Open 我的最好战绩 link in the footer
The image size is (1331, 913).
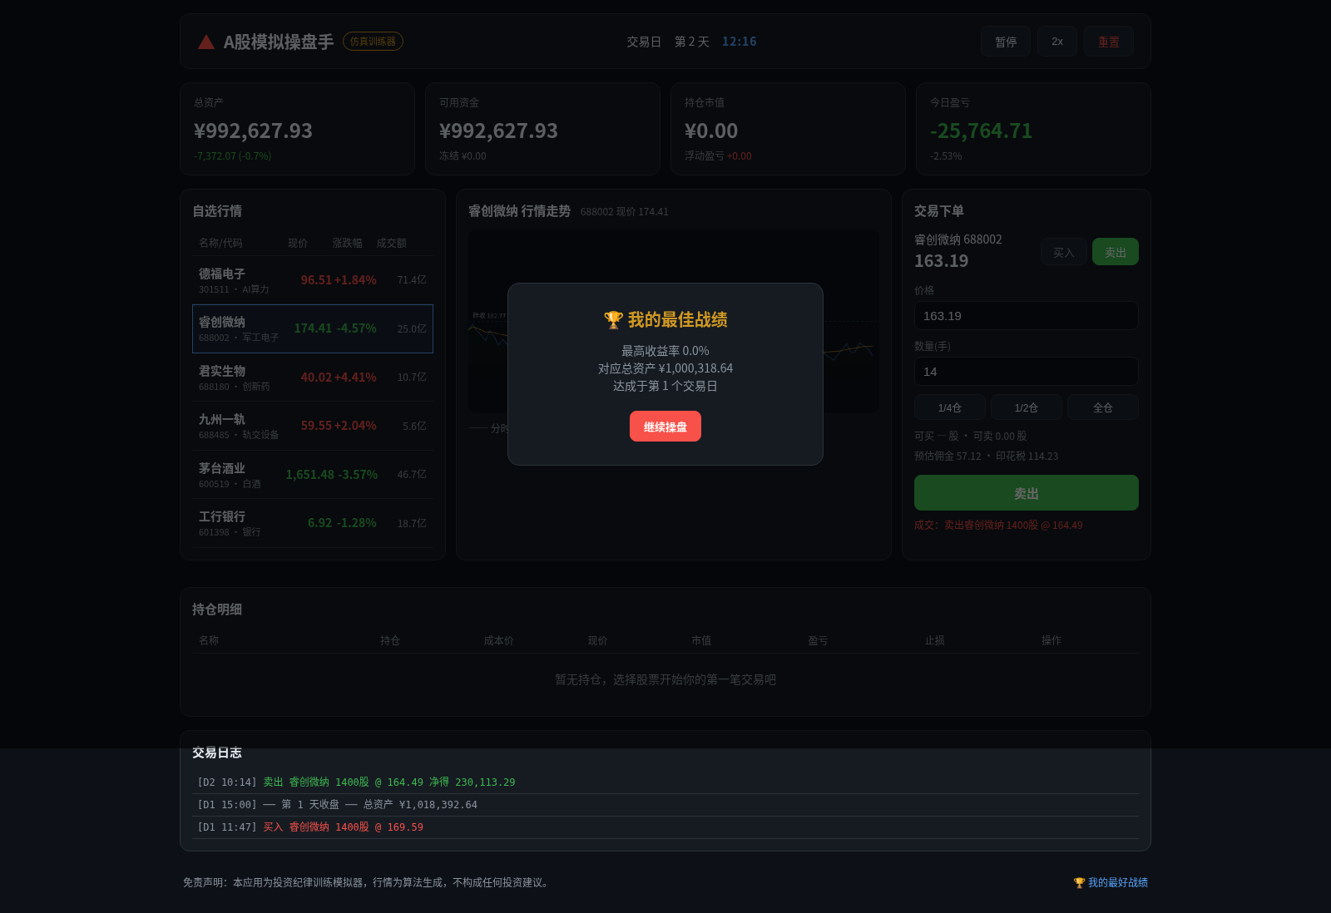click(1111, 882)
